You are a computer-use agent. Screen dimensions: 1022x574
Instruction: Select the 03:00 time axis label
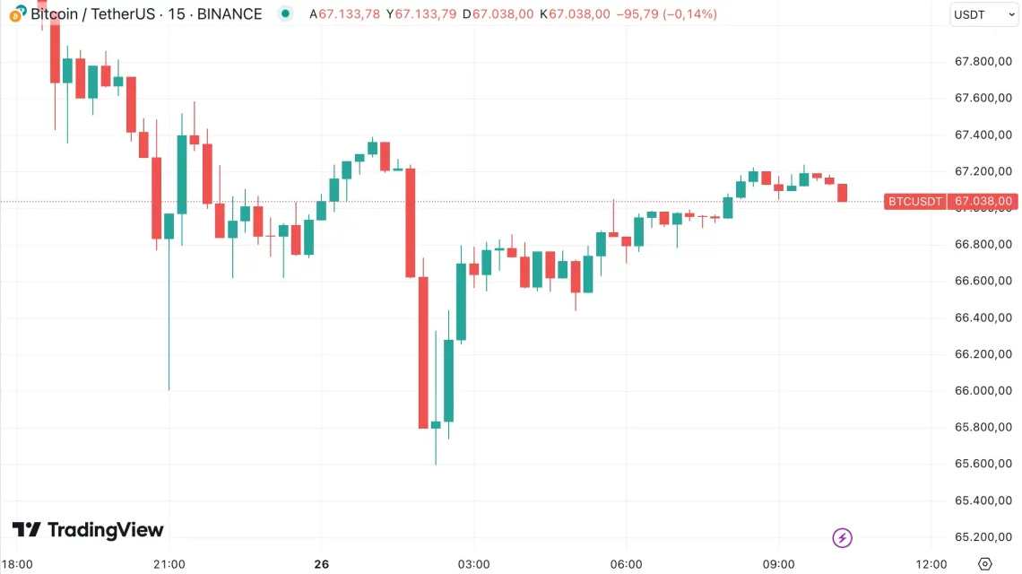pyautogui.click(x=473, y=564)
